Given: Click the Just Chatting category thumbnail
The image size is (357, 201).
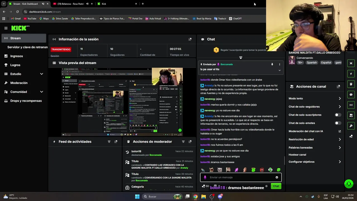Looking at the screenshot, I should point(292,60).
